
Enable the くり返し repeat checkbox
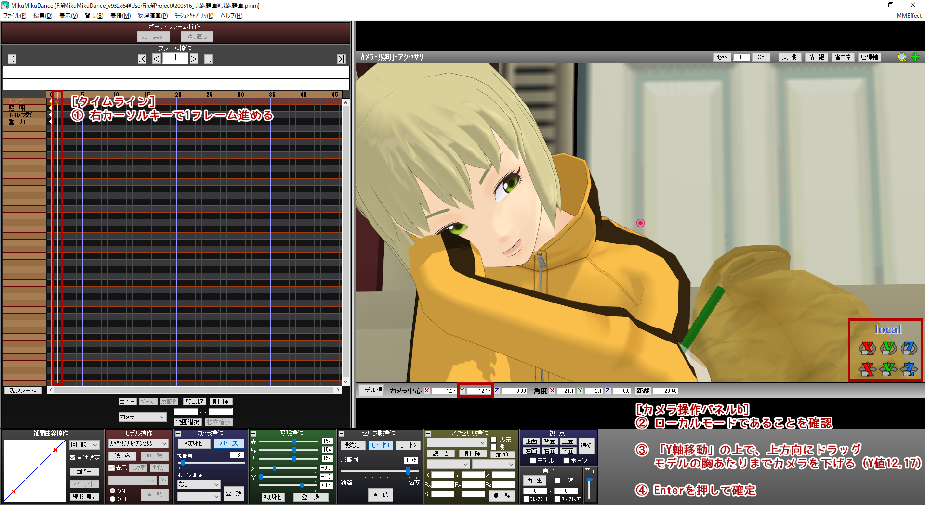[x=557, y=480]
